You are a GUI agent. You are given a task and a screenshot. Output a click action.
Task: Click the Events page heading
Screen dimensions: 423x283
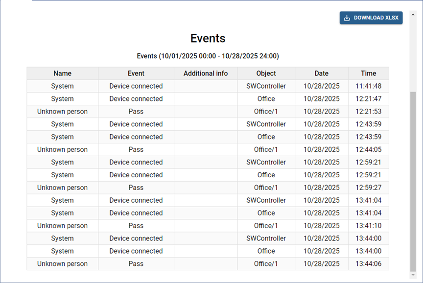pyautogui.click(x=208, y=39)
